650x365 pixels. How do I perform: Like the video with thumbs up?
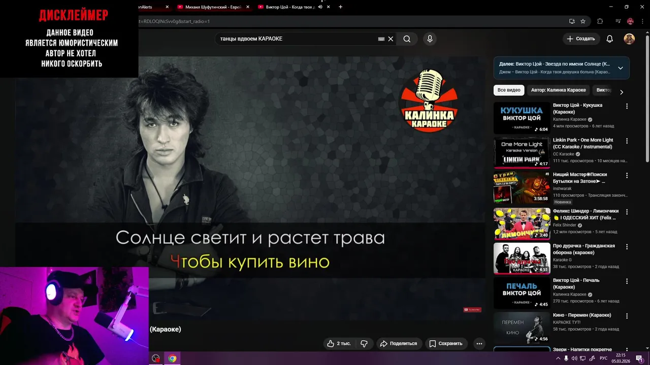[x=340, y=343]
